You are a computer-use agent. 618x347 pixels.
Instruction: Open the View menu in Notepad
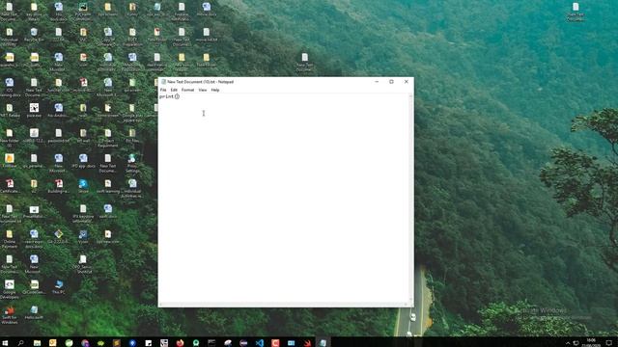point(203,90)
